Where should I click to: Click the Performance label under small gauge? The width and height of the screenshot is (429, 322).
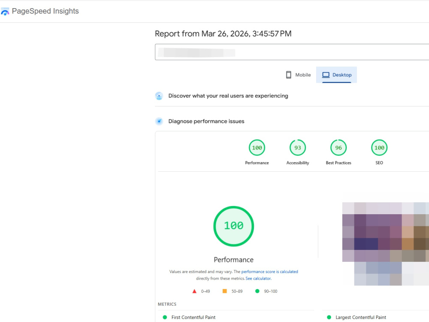(257, 163)
